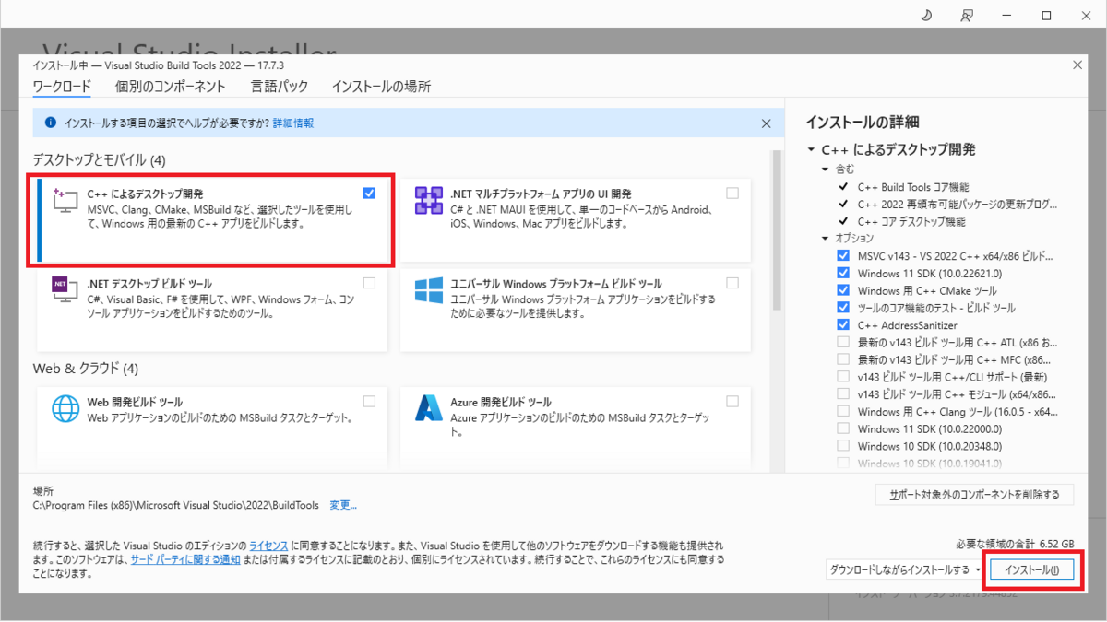
Task: Click the Azure development build tools icon
Action: pos(430,405)
